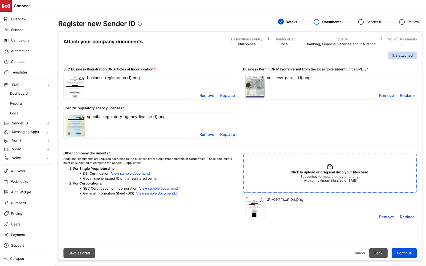The height and width of the screenshot is (266, 426).
Task: Click the API keys icon
Action: point(6,171)
